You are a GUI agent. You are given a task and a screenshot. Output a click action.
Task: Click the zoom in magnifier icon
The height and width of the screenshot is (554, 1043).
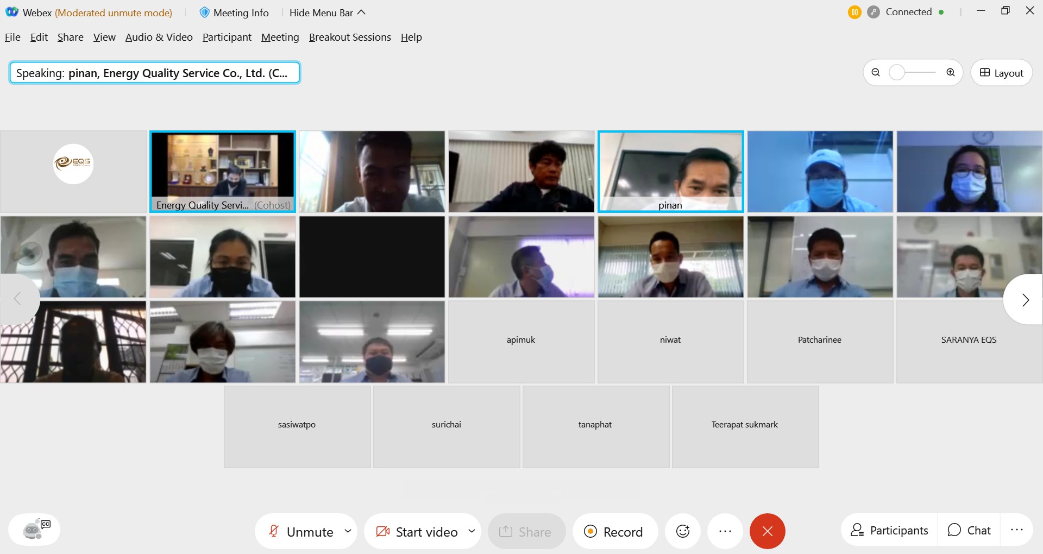tap(951, 73)
